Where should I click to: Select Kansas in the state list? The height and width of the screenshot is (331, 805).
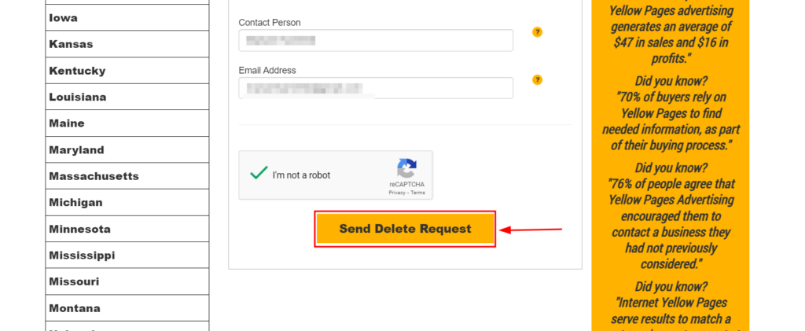coord(127,44)
